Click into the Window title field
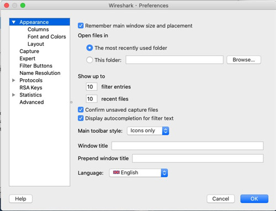The width and height of the screenshot is (276, 211). (188, 146)
